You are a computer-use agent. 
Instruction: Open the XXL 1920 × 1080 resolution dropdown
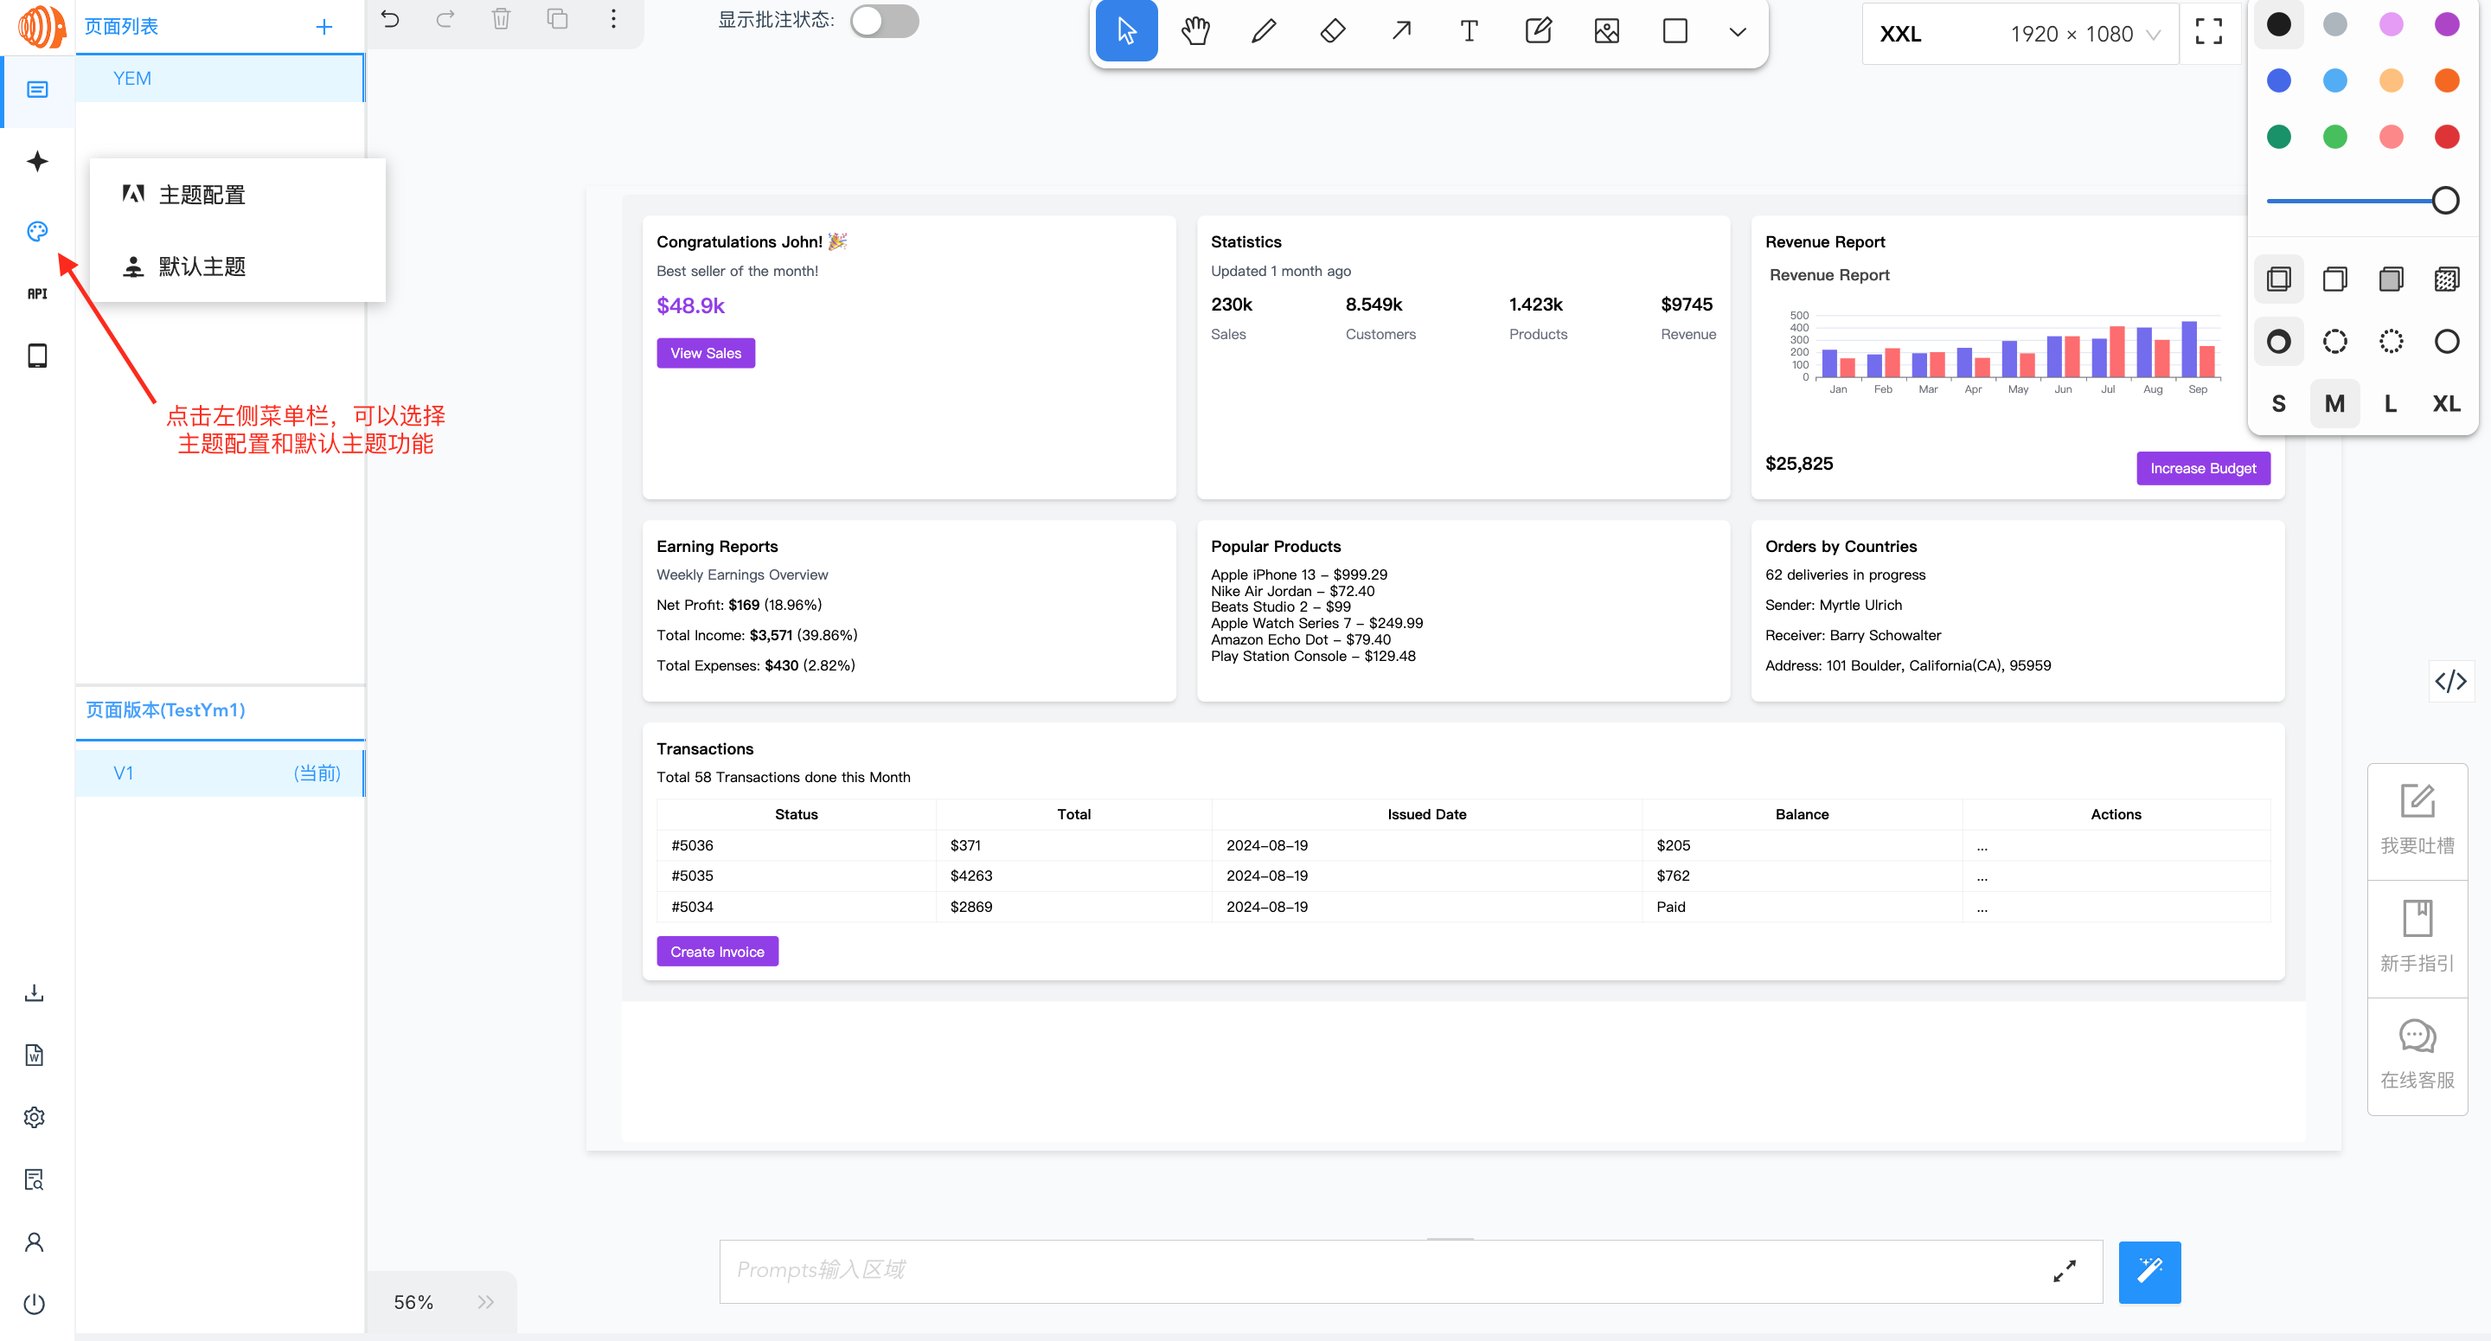click(2019, 34)
